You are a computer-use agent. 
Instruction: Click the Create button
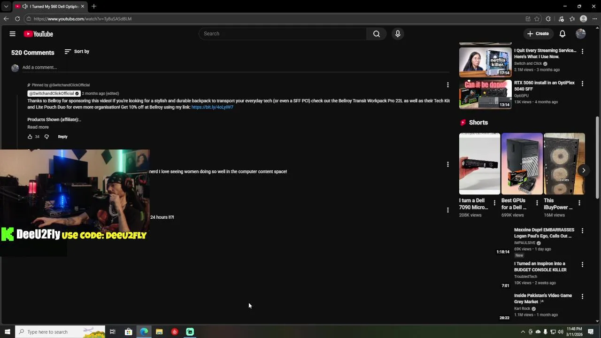(538, 34)
